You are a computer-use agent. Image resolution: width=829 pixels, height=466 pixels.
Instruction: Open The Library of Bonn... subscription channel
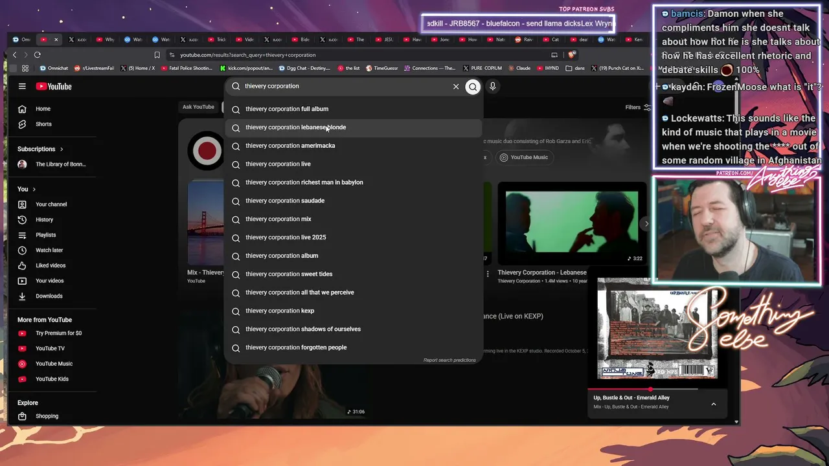coord(60,164)
